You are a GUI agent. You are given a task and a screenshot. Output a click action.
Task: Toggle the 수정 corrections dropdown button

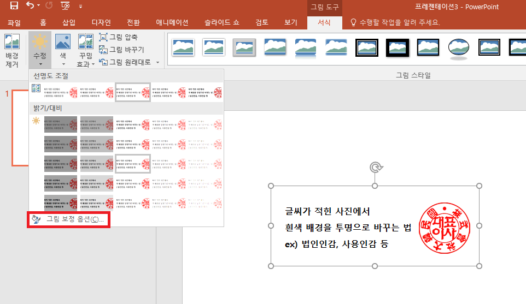[39, 51]
